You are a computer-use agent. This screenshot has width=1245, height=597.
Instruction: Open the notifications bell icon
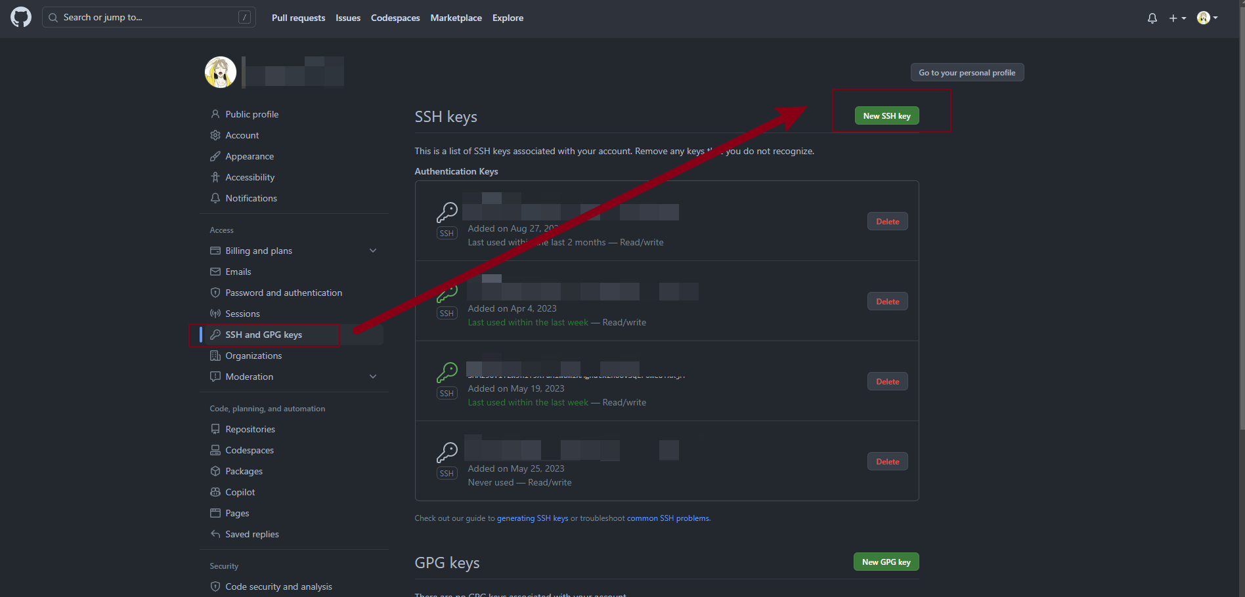(1152, 18)
